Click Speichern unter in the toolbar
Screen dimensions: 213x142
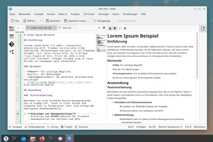pyautogui.click(x=76, y=21)
